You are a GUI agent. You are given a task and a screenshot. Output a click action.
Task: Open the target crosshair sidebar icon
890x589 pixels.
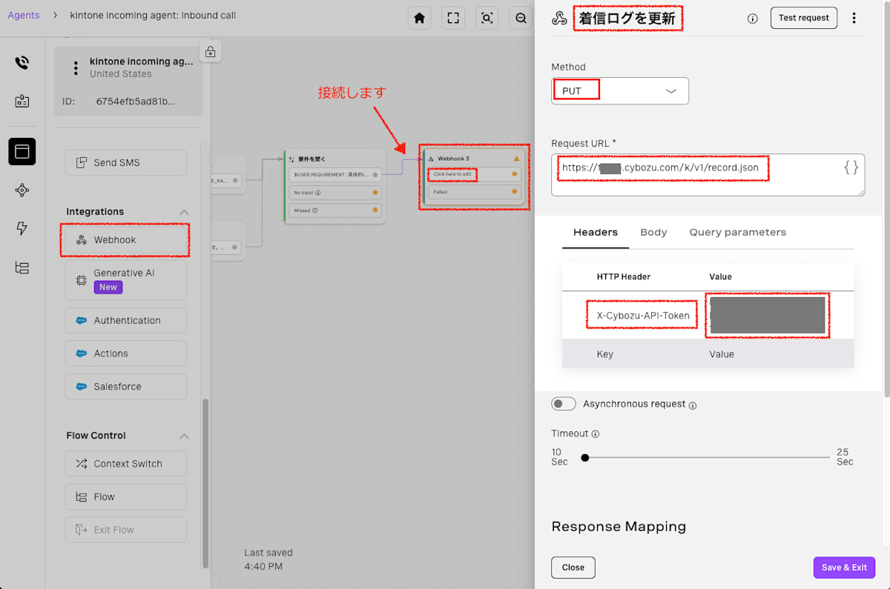coord(22,190)
